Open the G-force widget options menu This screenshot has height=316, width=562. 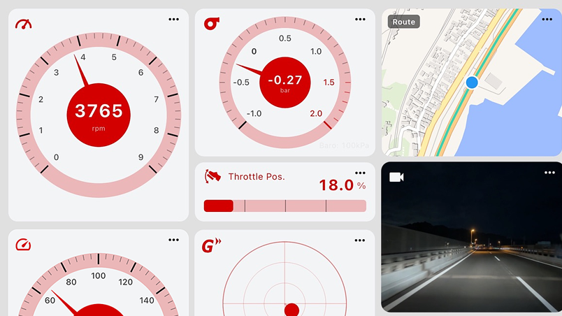click(x=360, y=240)
